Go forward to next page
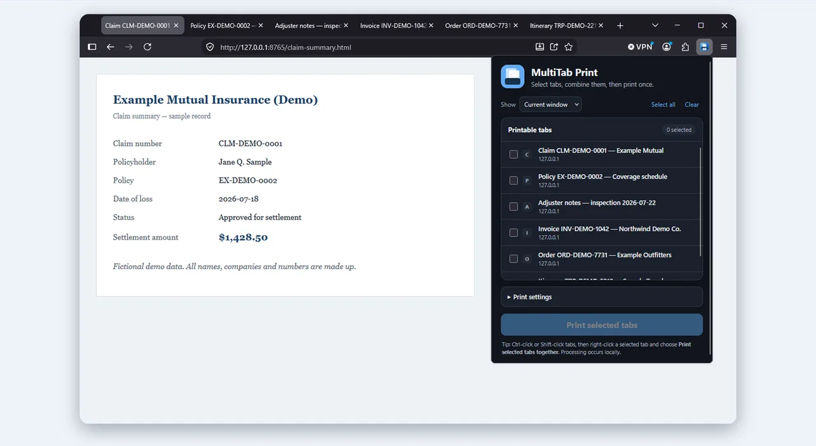 129,47
